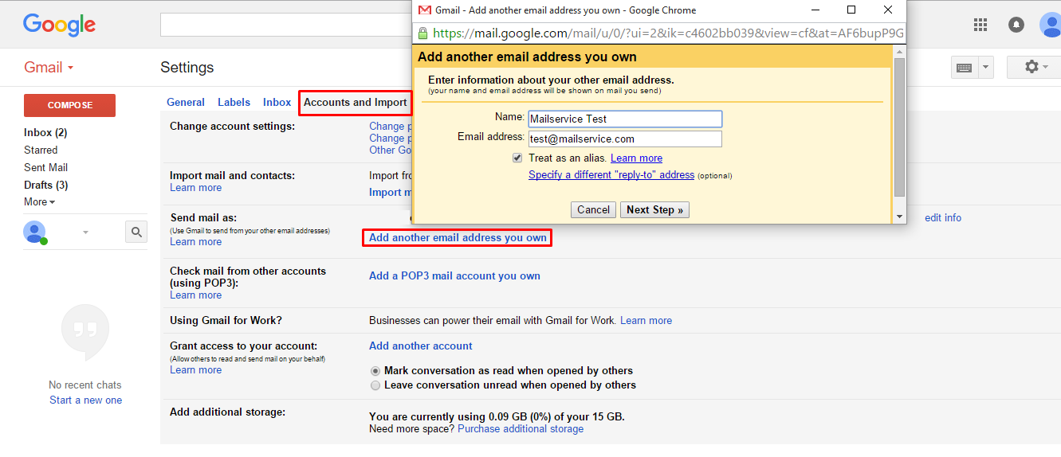
Task: Open Inbox (2) folder
Action: (x=45, y=132)
